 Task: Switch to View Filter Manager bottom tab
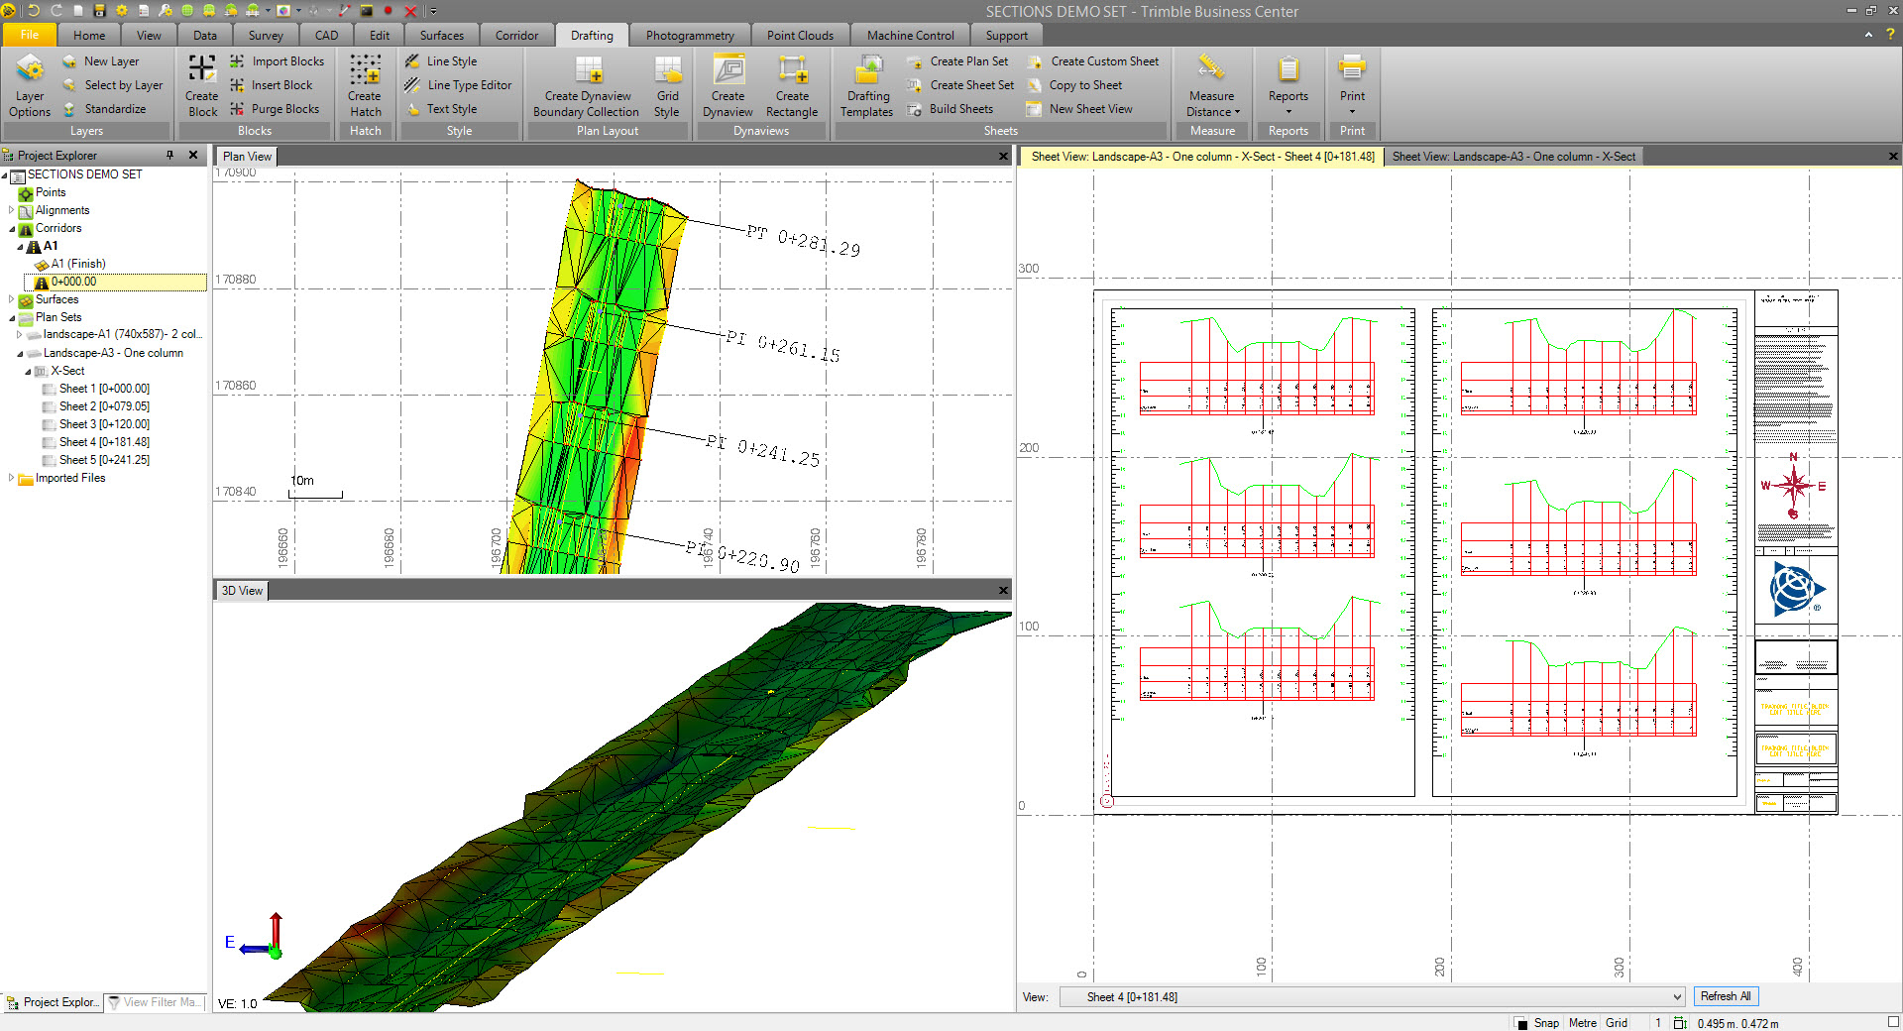(155, 1002)
